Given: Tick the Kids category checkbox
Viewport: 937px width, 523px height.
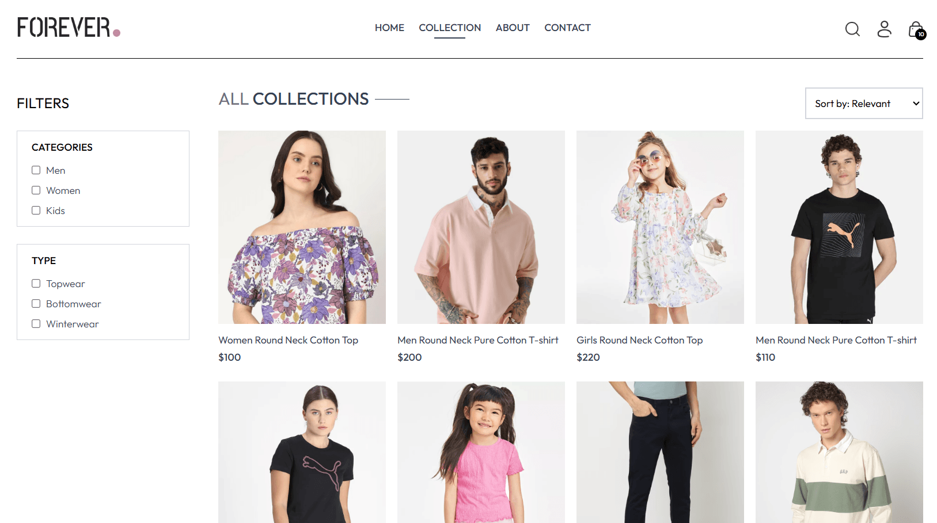Looking at the screenshot, I should pyautogui.click(x=36, y=211).
